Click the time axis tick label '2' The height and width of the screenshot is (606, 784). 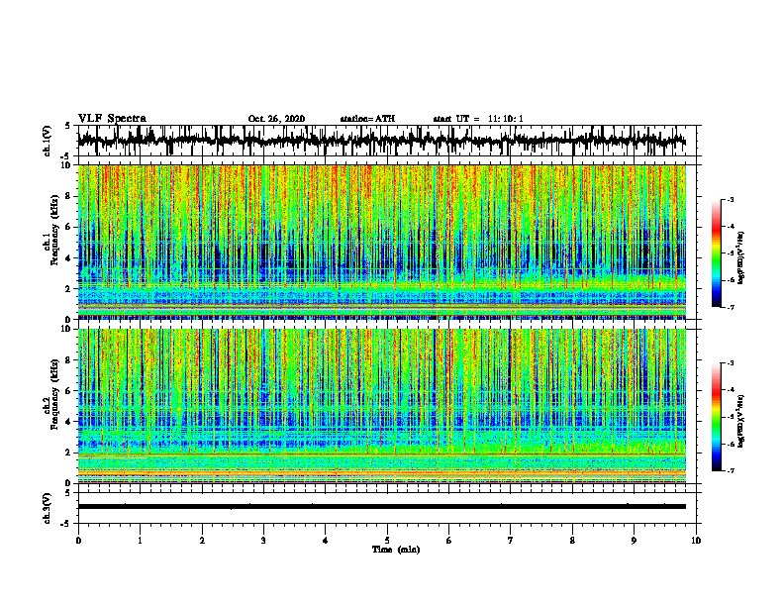pos(202,541)
